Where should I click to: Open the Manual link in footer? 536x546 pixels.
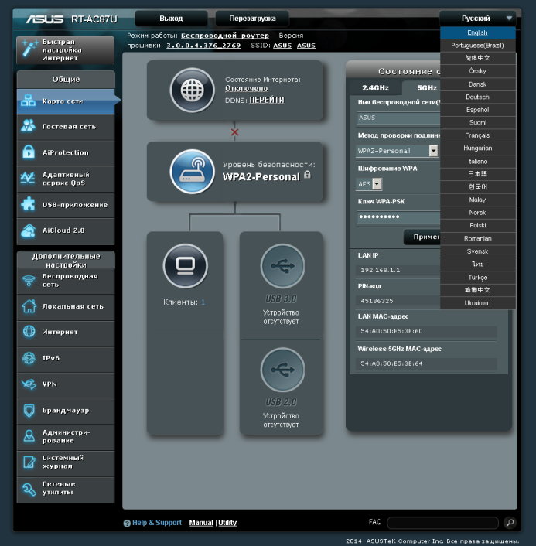[x=201, y=523]
